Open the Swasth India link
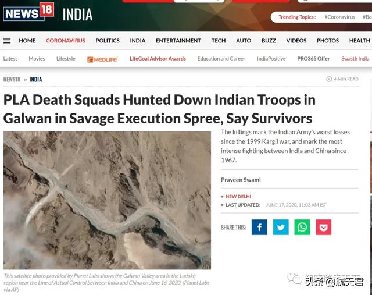Image resolution: width=372 pixels, height=295 pixels. coord(355,59)
